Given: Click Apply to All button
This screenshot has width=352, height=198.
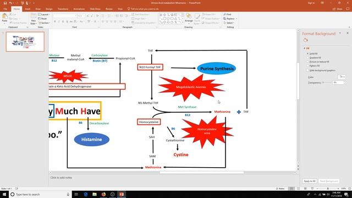Looking at the screenshot, I should (310, 181).
